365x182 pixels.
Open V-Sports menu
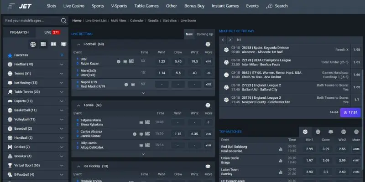pyautogui.click(x=119, y=6)
